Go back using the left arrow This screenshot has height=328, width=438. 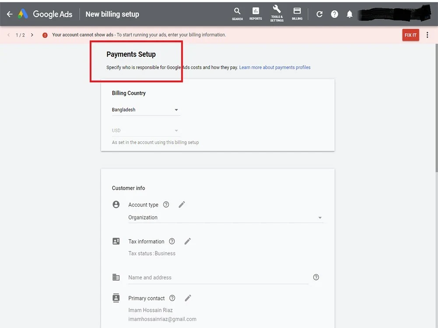10,14
